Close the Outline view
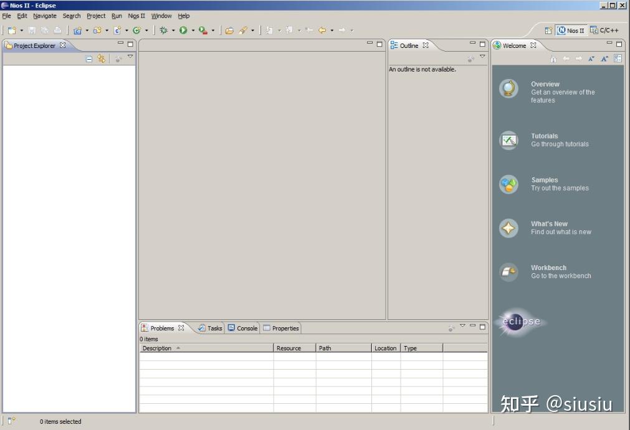 [426, 45]
